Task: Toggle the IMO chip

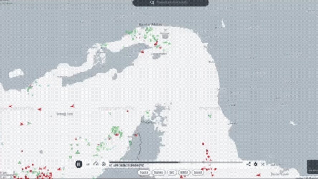Action: point(171,172)
